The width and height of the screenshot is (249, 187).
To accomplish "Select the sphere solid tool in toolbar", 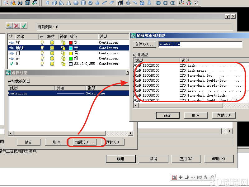I will coord(76,3).
